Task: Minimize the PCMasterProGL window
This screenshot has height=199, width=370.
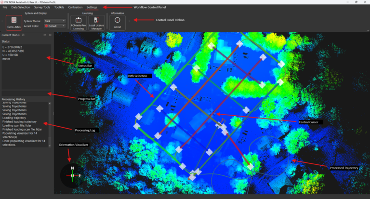Action: [347, 2]
